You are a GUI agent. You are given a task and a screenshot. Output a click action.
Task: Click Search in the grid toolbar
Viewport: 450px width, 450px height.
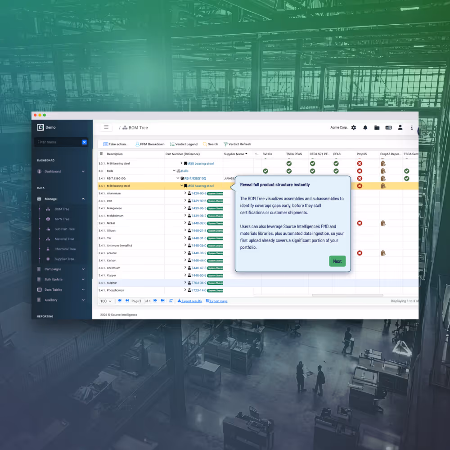pyautogui.click(x=210, y=144)
